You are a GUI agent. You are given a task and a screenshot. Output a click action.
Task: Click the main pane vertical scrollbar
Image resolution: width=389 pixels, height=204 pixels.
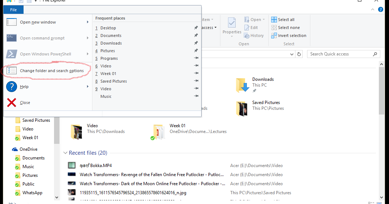[x=381, y=91]
